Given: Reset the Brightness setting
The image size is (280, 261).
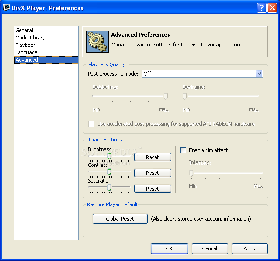Looking at the screenshot, I should click(153, 157).
